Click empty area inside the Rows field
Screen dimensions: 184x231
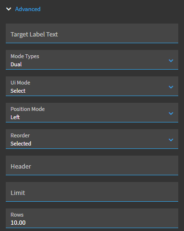102,218
